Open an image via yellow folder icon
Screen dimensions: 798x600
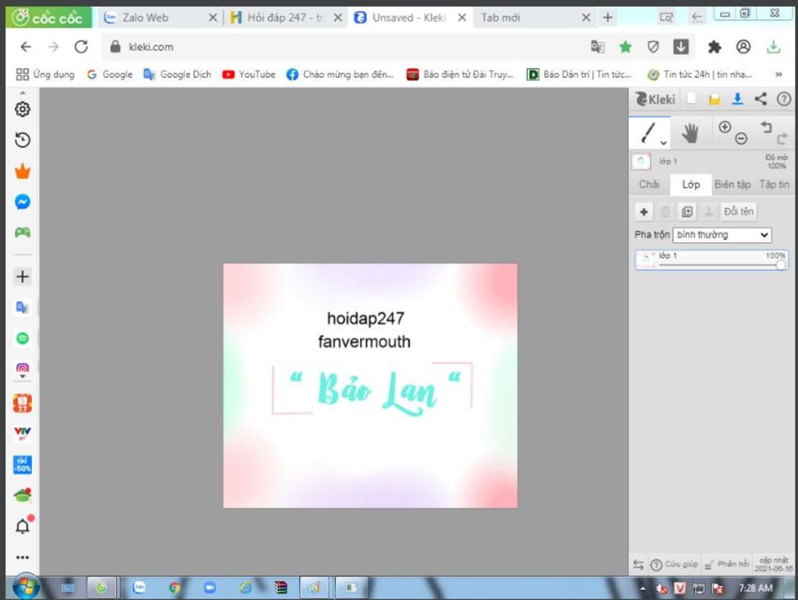tap(714, 99)
